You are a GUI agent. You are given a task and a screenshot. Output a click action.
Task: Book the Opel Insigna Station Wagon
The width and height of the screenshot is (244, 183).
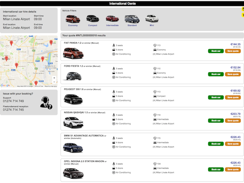click(216, 170)
